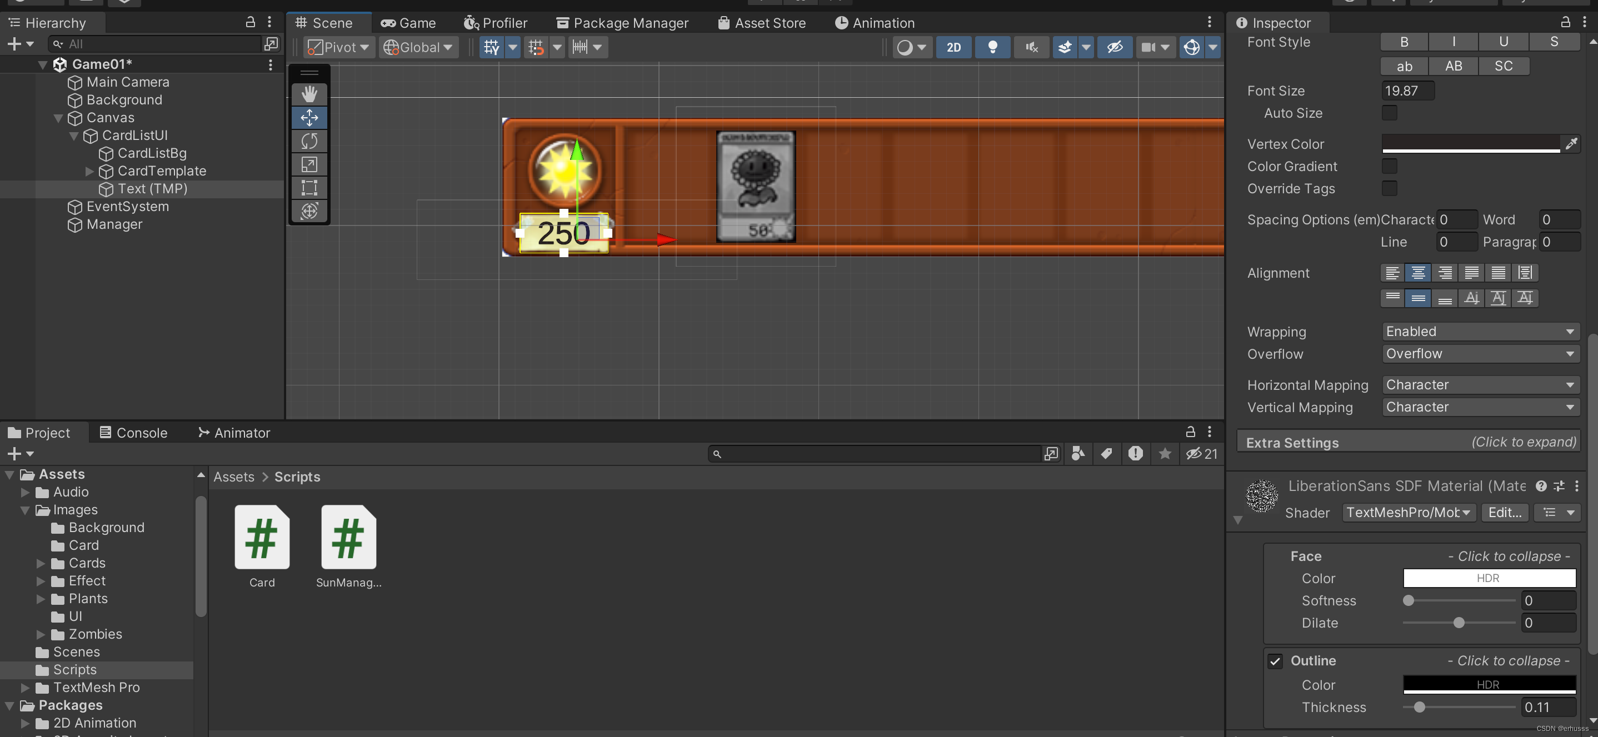
Task: Click the Font Size input field
Action: pos(1407,91)
